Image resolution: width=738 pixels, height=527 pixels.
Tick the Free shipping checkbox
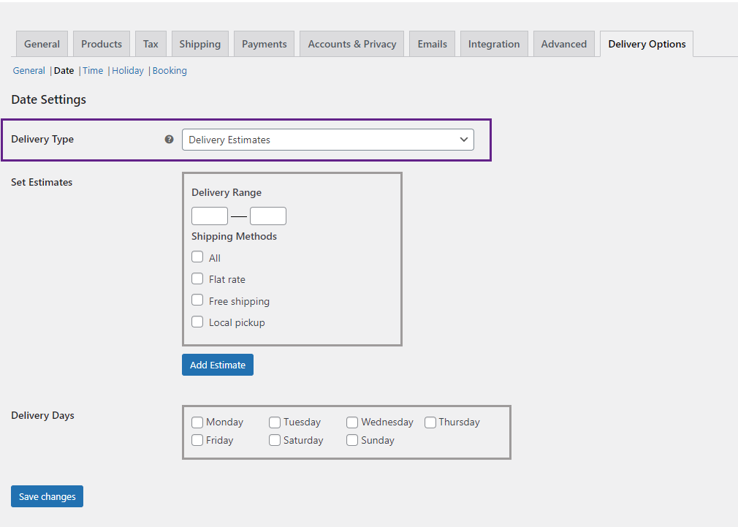[197, 300]
